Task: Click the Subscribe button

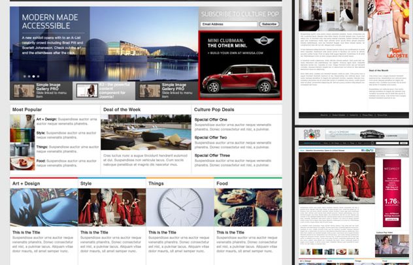Action: pyautogui.click(x=269, y=24)
